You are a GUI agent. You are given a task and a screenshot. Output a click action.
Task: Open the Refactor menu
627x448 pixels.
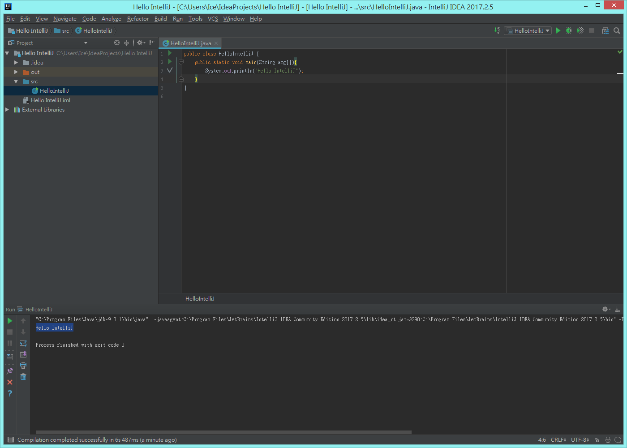[x=137, y=19]
